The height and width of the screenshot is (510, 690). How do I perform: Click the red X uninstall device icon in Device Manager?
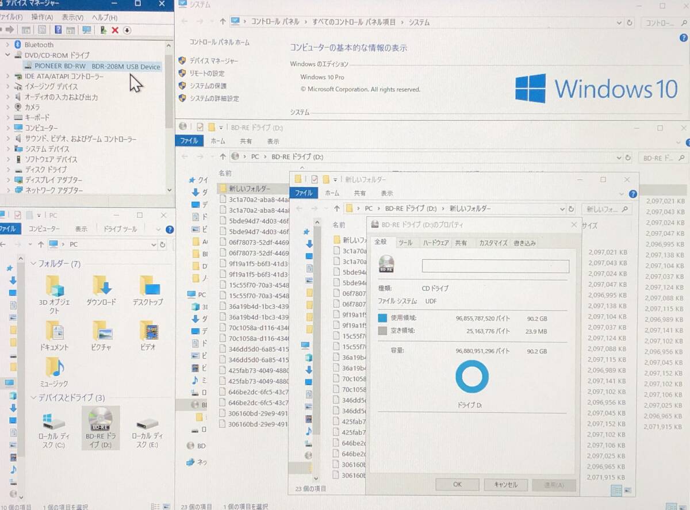coord(115,30)
